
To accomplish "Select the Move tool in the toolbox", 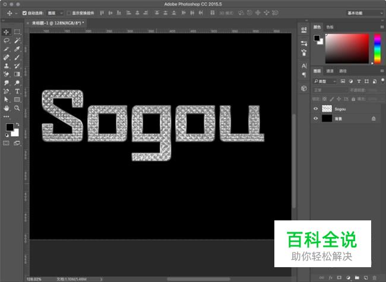I will point(6,32).
